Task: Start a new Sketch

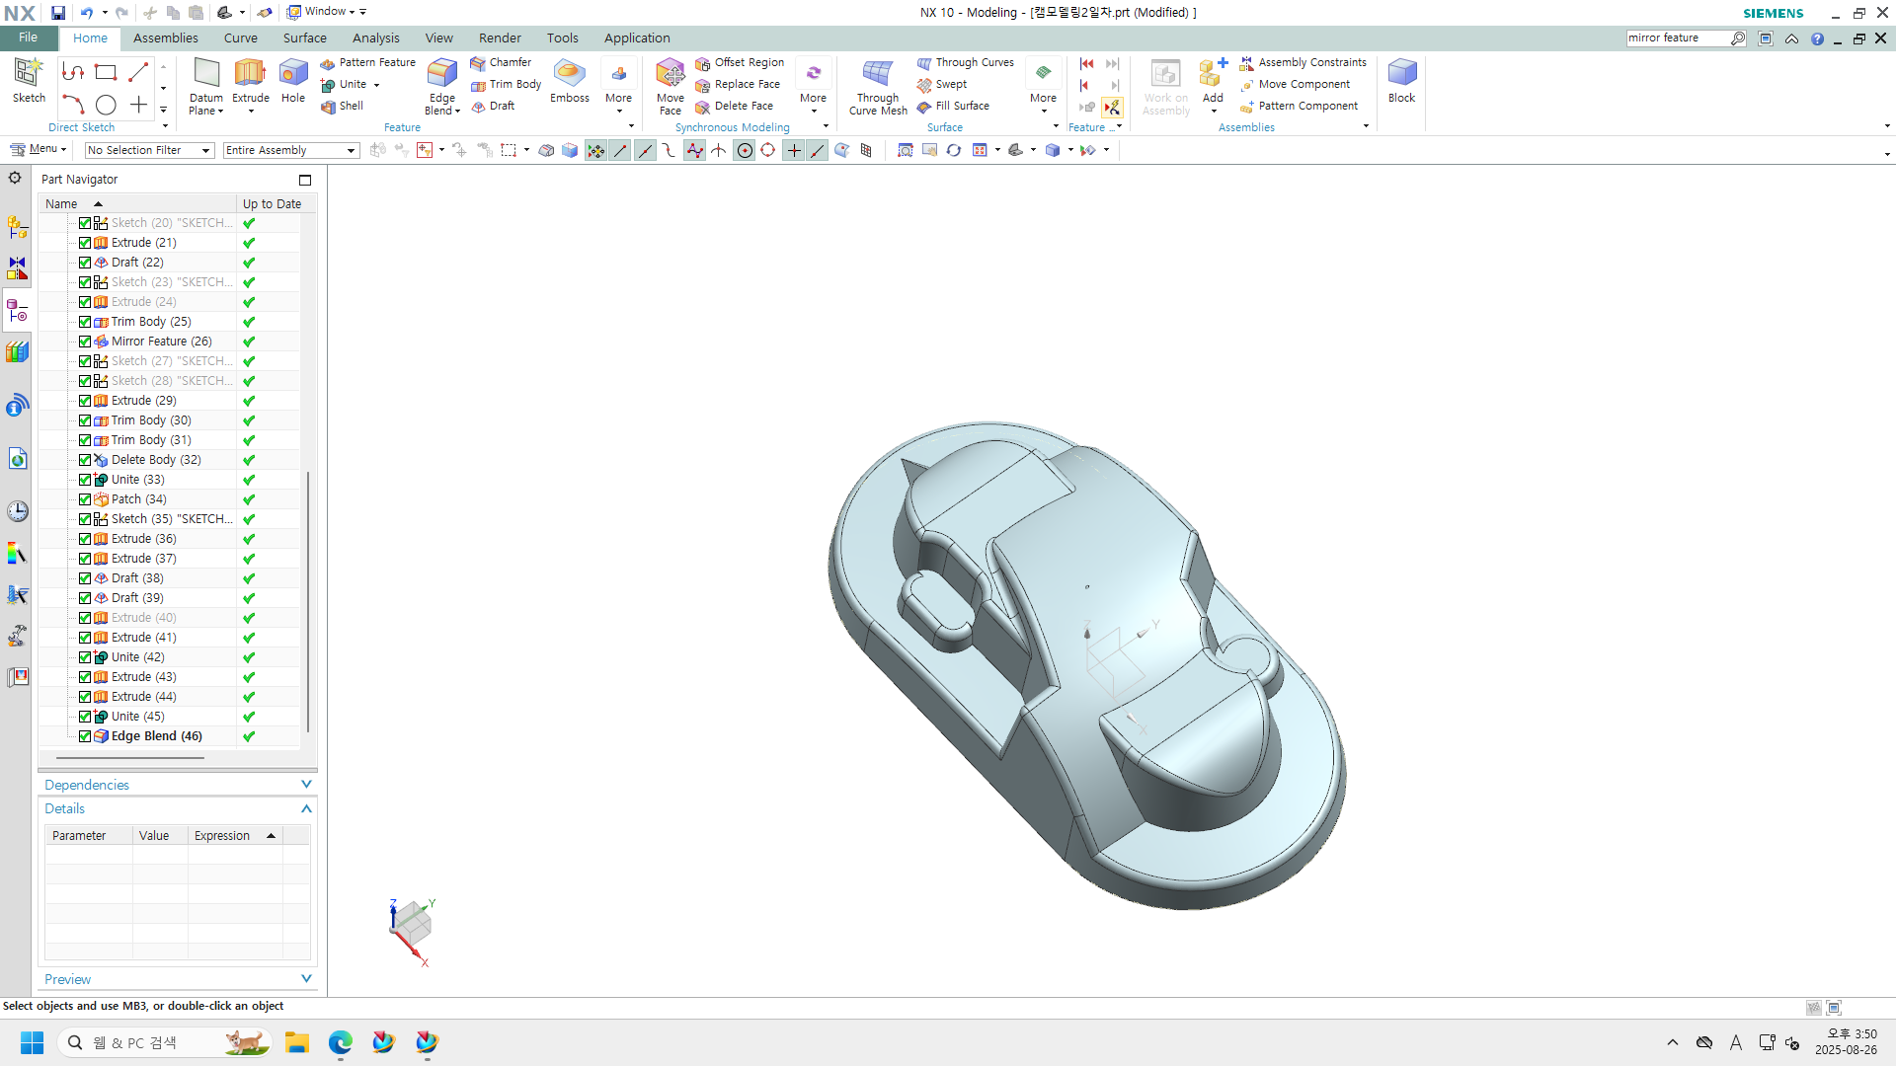Action: tap(29, 74)
